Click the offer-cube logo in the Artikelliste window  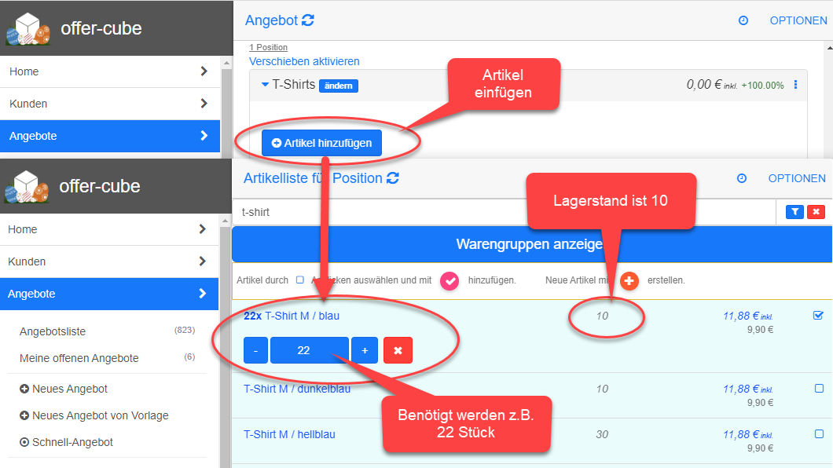[x=27, y=187]
